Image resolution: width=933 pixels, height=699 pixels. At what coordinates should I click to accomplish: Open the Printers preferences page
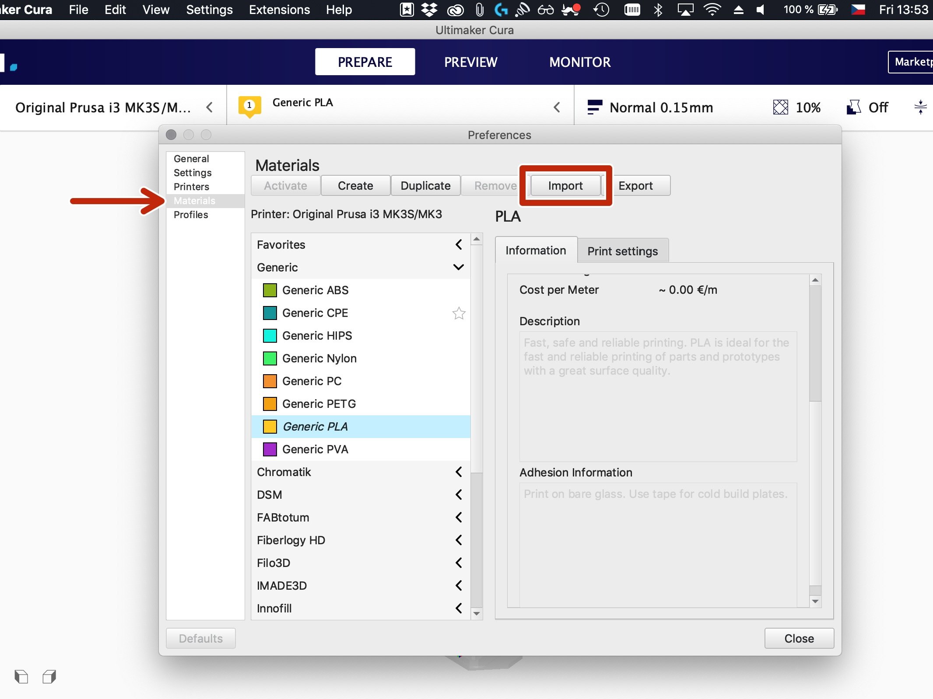pos(205,187)
